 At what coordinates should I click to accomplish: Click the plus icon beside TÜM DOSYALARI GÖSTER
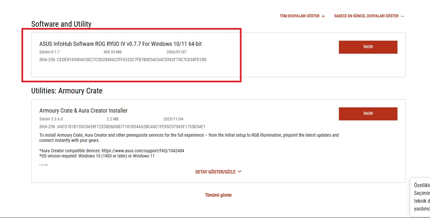[x=323, y=16]
